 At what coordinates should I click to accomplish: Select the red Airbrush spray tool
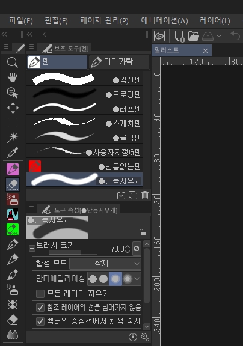(x=13, y=199)
